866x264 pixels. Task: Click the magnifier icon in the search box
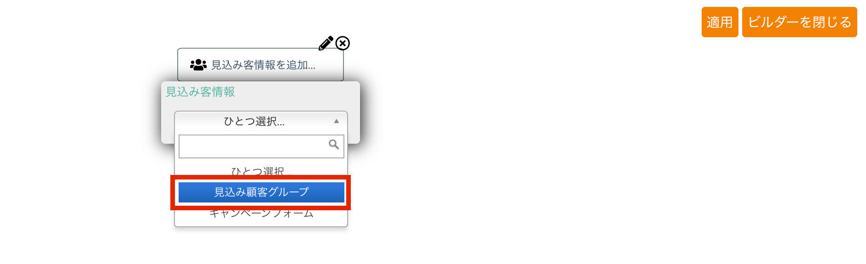point(334,145)
